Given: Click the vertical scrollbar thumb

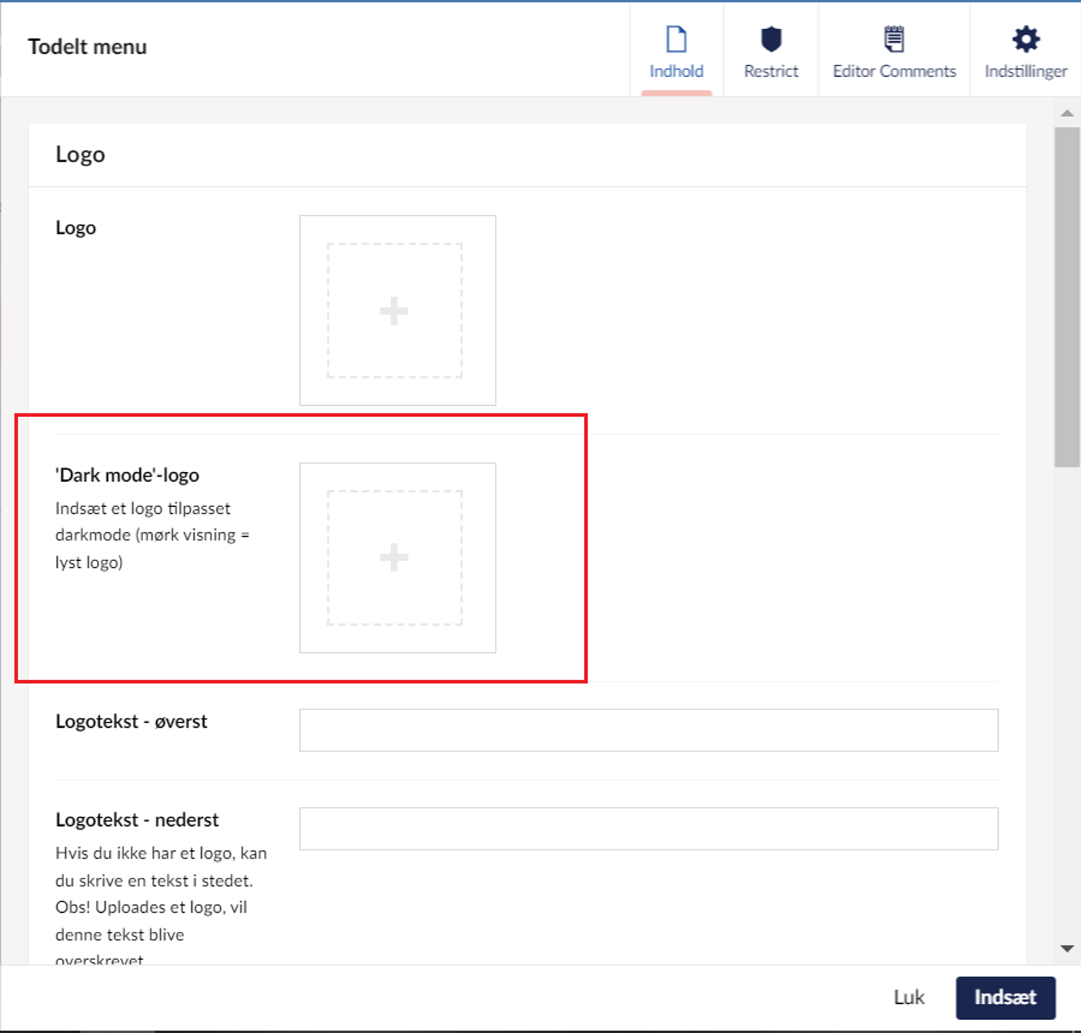Looking at the screenshot, I should 1067,297.
